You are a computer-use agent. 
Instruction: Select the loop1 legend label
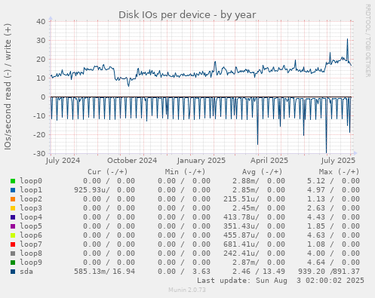pos(31,190)
